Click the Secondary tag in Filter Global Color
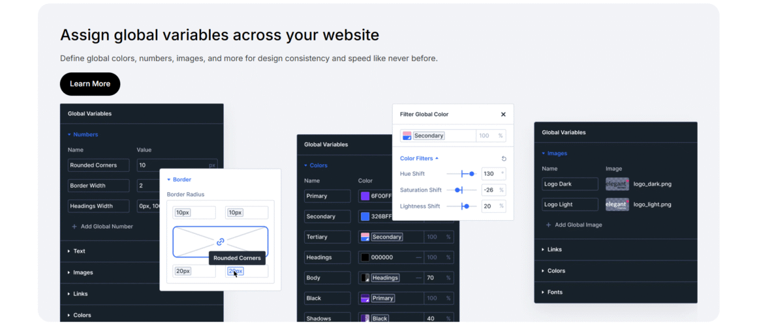 (429, 135)
